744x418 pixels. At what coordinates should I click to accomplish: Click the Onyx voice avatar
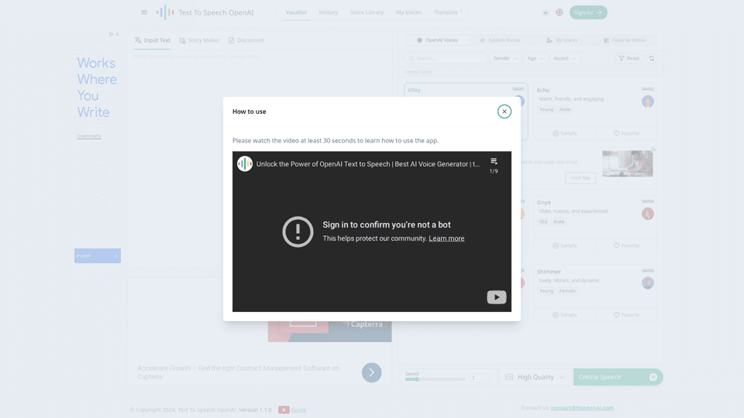tap(648, 214)
